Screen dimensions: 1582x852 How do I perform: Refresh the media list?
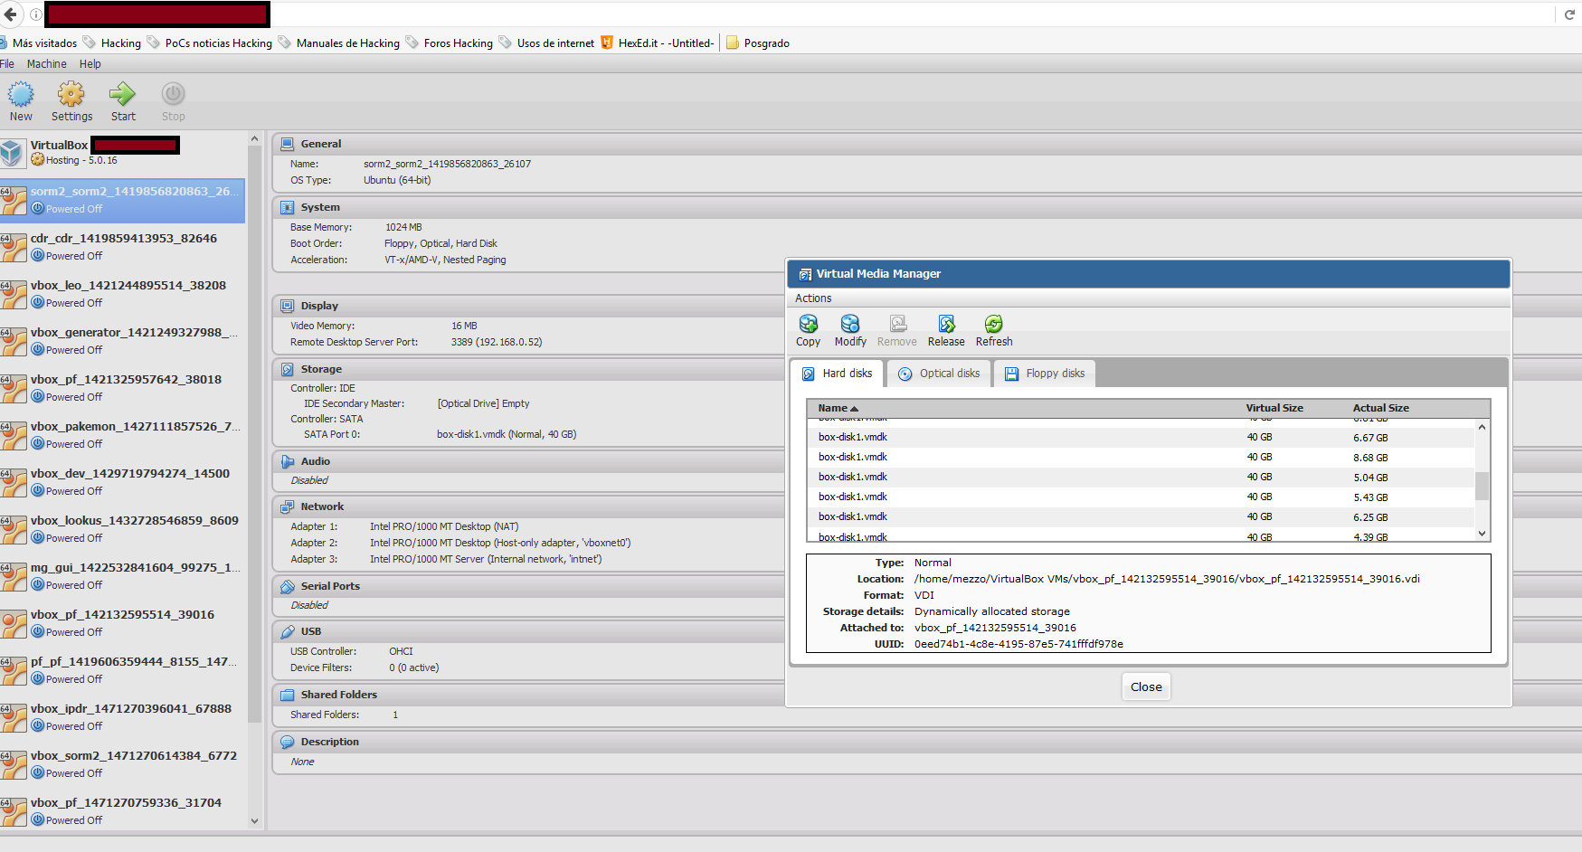point(993,325)
